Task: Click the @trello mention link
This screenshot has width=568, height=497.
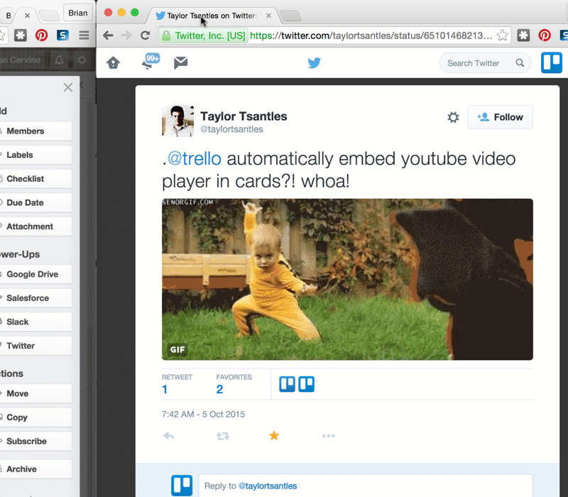Action: (194, 158)
